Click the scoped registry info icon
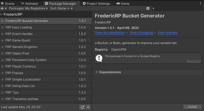Screen dimensions: 204x111 pos(99,58)
